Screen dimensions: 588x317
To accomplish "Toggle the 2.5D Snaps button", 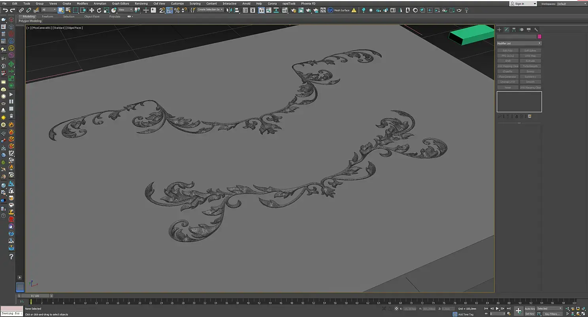I will [162, 10].
